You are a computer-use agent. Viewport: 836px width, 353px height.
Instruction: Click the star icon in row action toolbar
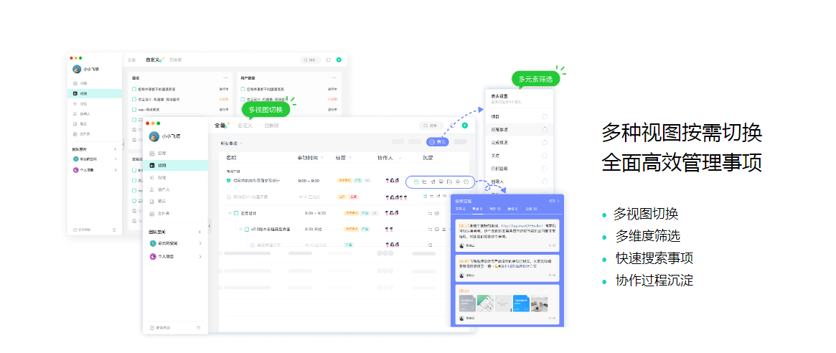(x=457, y=182)
